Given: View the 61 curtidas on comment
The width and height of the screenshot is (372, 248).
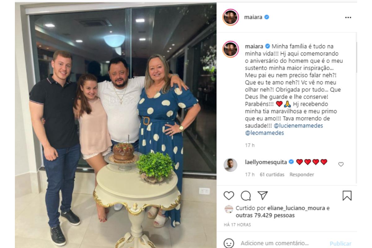Looking at the screenshot, I should [x=272, y=175].
